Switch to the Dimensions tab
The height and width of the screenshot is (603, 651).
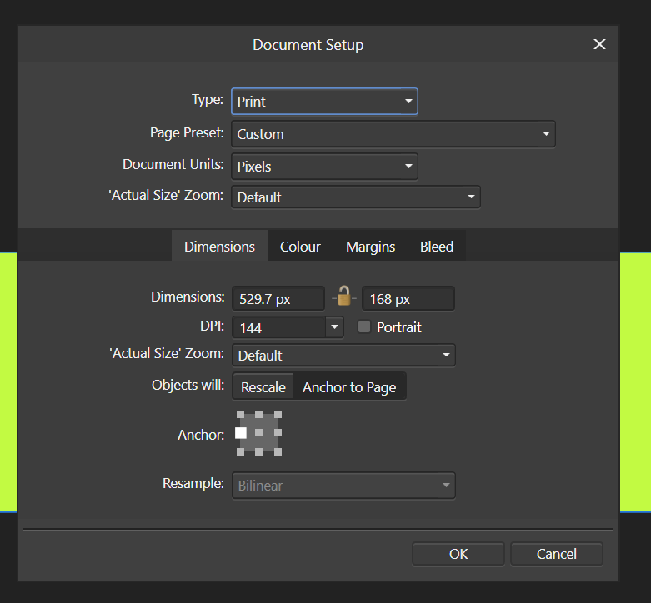tap(219, 247)
